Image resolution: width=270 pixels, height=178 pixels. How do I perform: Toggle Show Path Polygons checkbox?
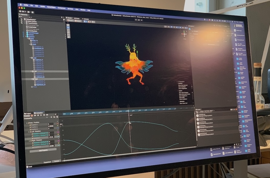192,92
